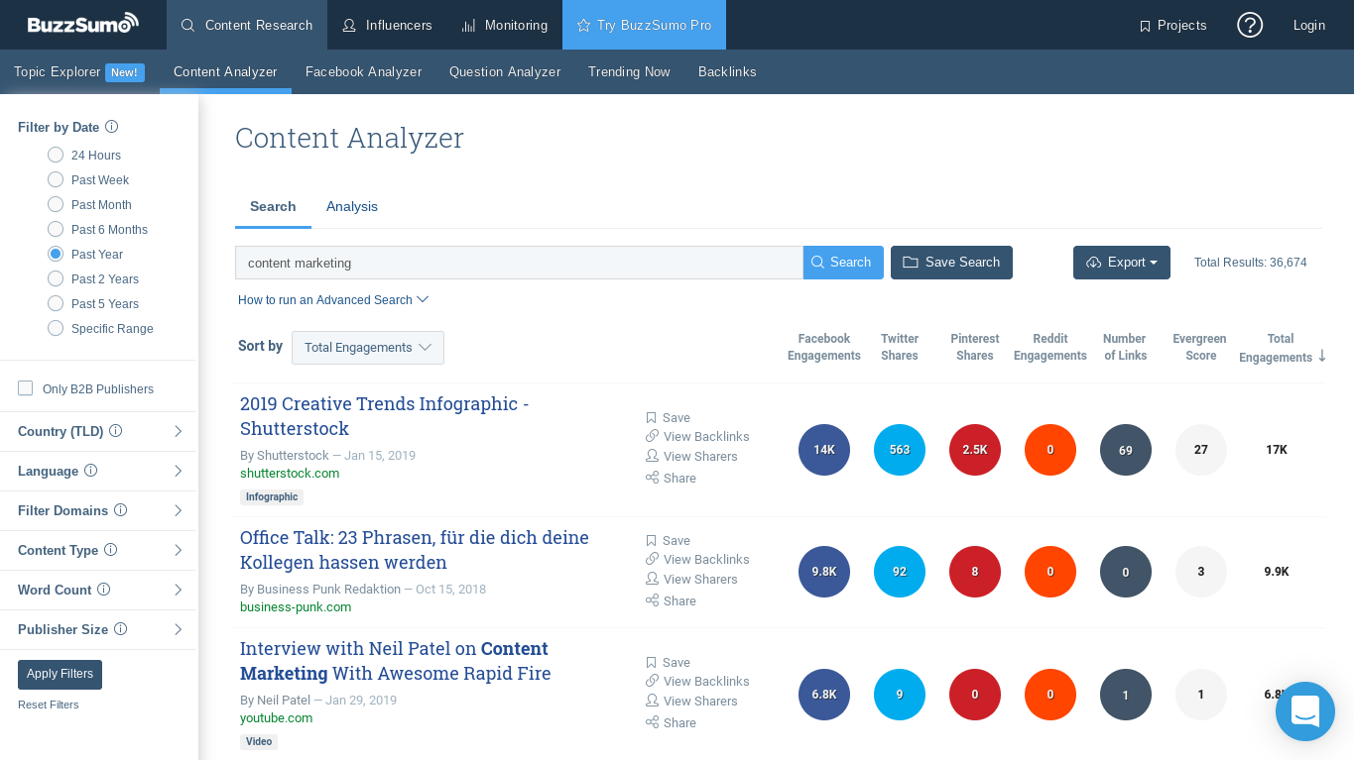
Task: Open the Topic Explorer tab
Action: tap(79, 72)
